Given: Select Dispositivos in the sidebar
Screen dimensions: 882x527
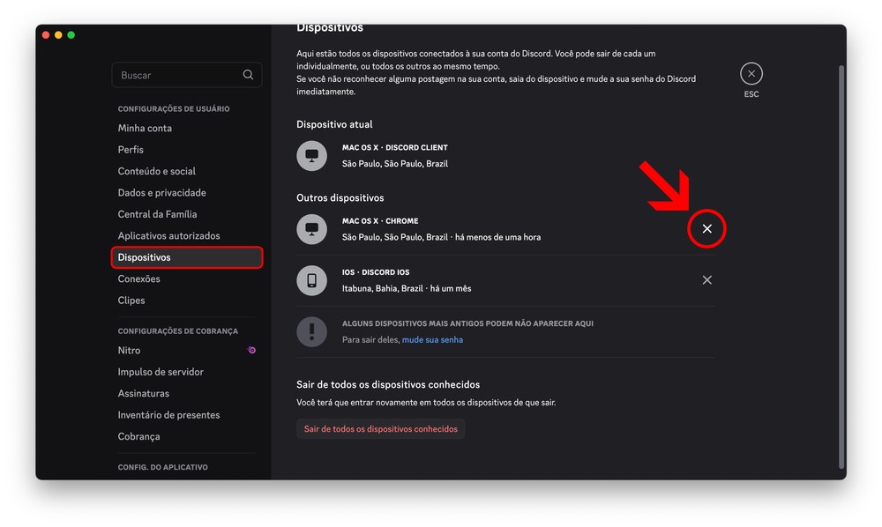Looking at the screenshot, I should click(187, 257).
